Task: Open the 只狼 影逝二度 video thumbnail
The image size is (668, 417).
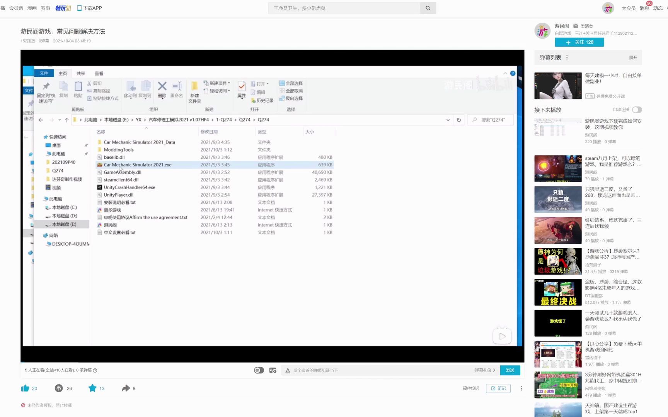Action: point(558,200)
